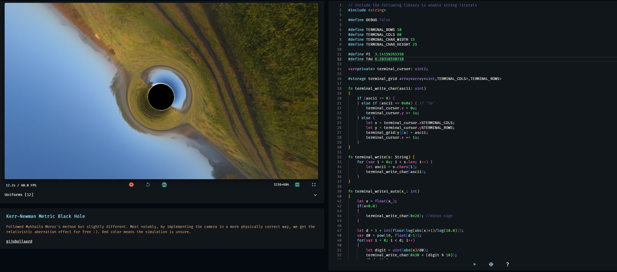
Task: Click the '// Include the following library' comment
Action: click(412, 5)
